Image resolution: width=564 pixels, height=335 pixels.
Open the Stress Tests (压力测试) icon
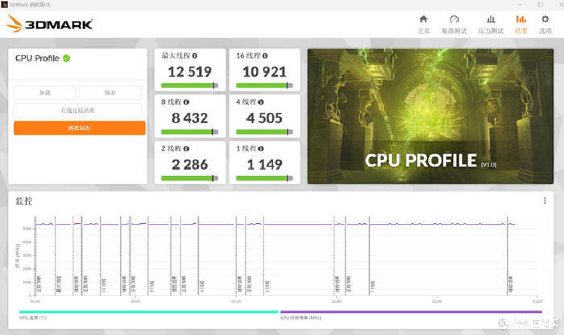pyautogui.click(x=490, y=19)
